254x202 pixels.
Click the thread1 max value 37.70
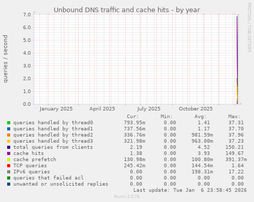[236, 129]
